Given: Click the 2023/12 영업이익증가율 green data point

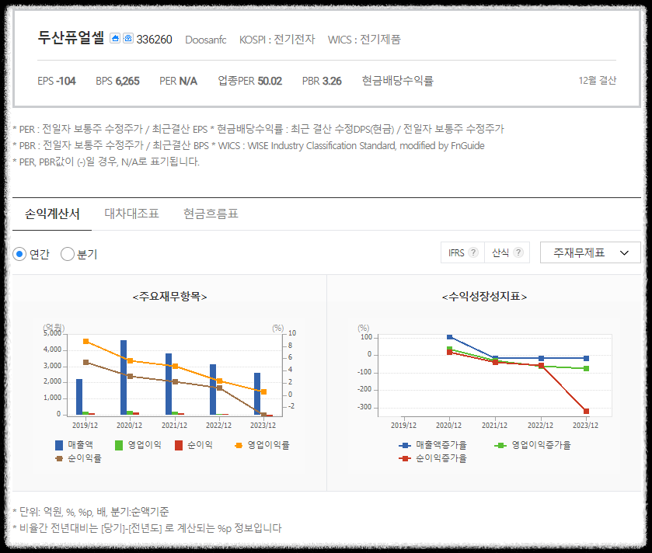Looking at the screenshot, I should tap(585, 368).
